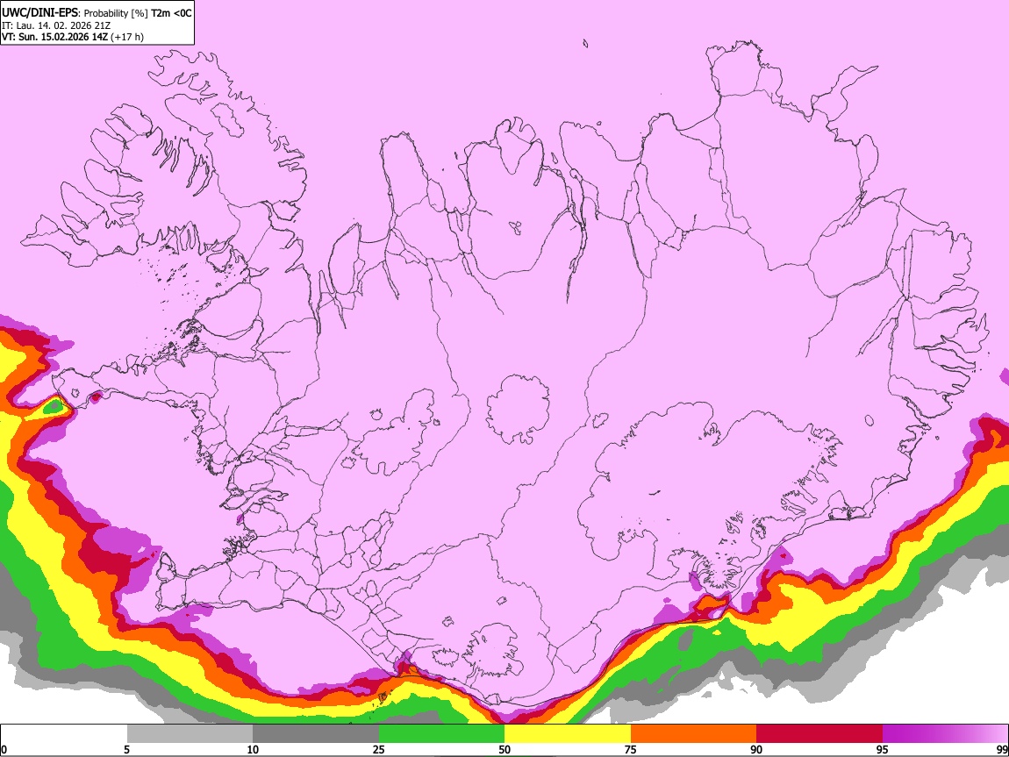Click the 'Probability [%]' label

tap(116, 13)
